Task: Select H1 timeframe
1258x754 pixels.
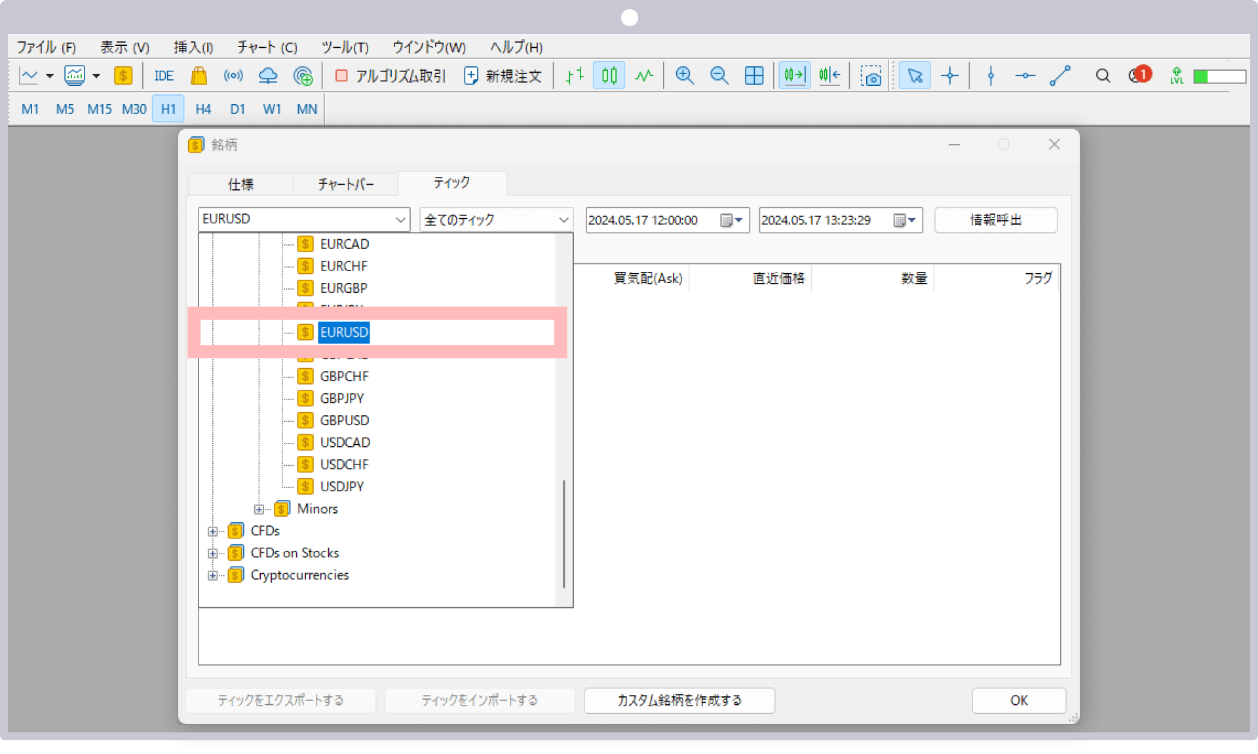Action: (x=168, y=109)
